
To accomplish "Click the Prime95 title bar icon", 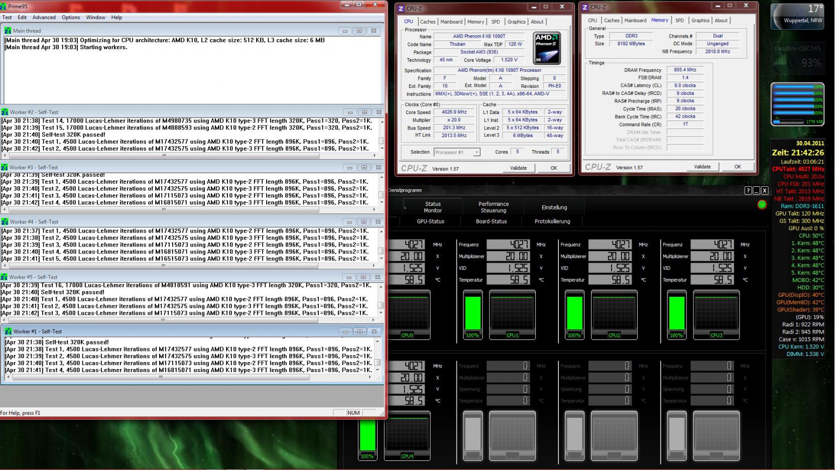I will 4,6.
